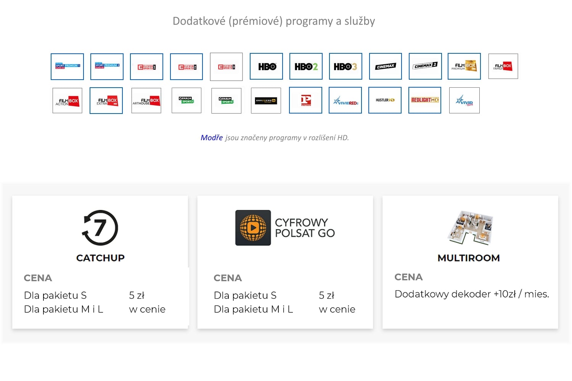Open the Multiroom floor plan image

click(470, 227)
